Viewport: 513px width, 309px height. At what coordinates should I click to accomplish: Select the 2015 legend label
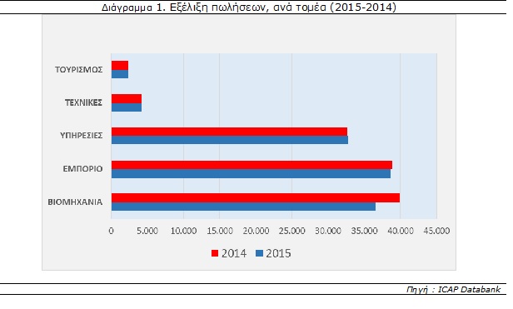[x=278, y=253]
